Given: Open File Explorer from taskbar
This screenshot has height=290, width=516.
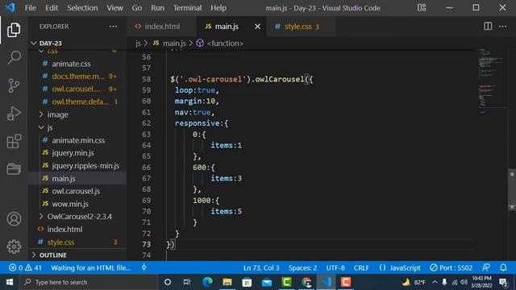Looking at the screenshot, I should click(227, 282).
